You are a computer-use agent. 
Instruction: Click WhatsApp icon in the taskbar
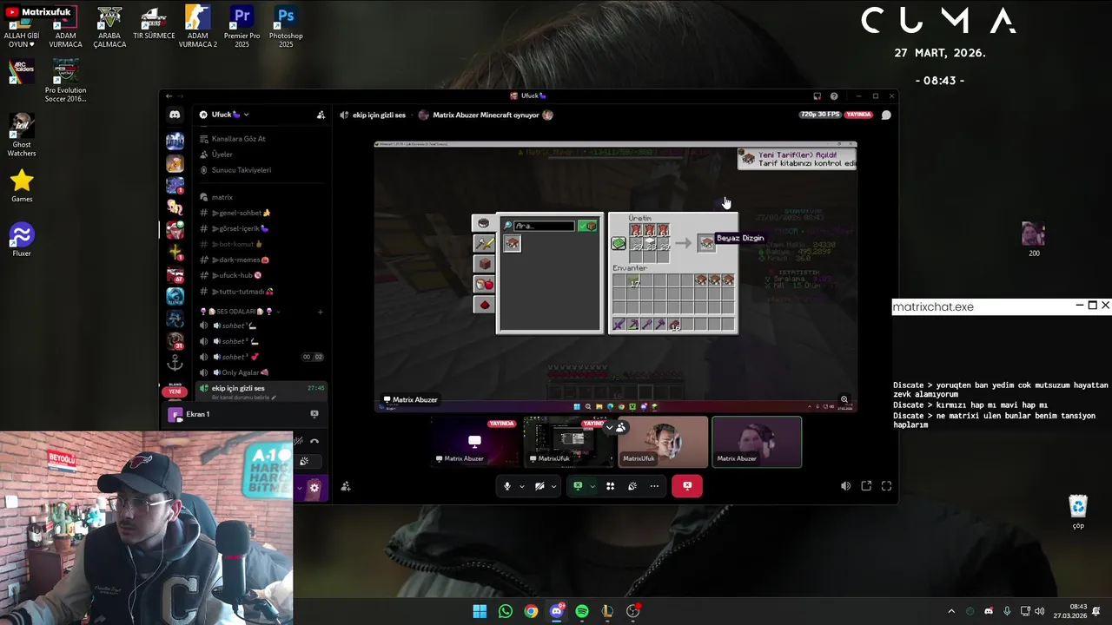click(506, 611)
